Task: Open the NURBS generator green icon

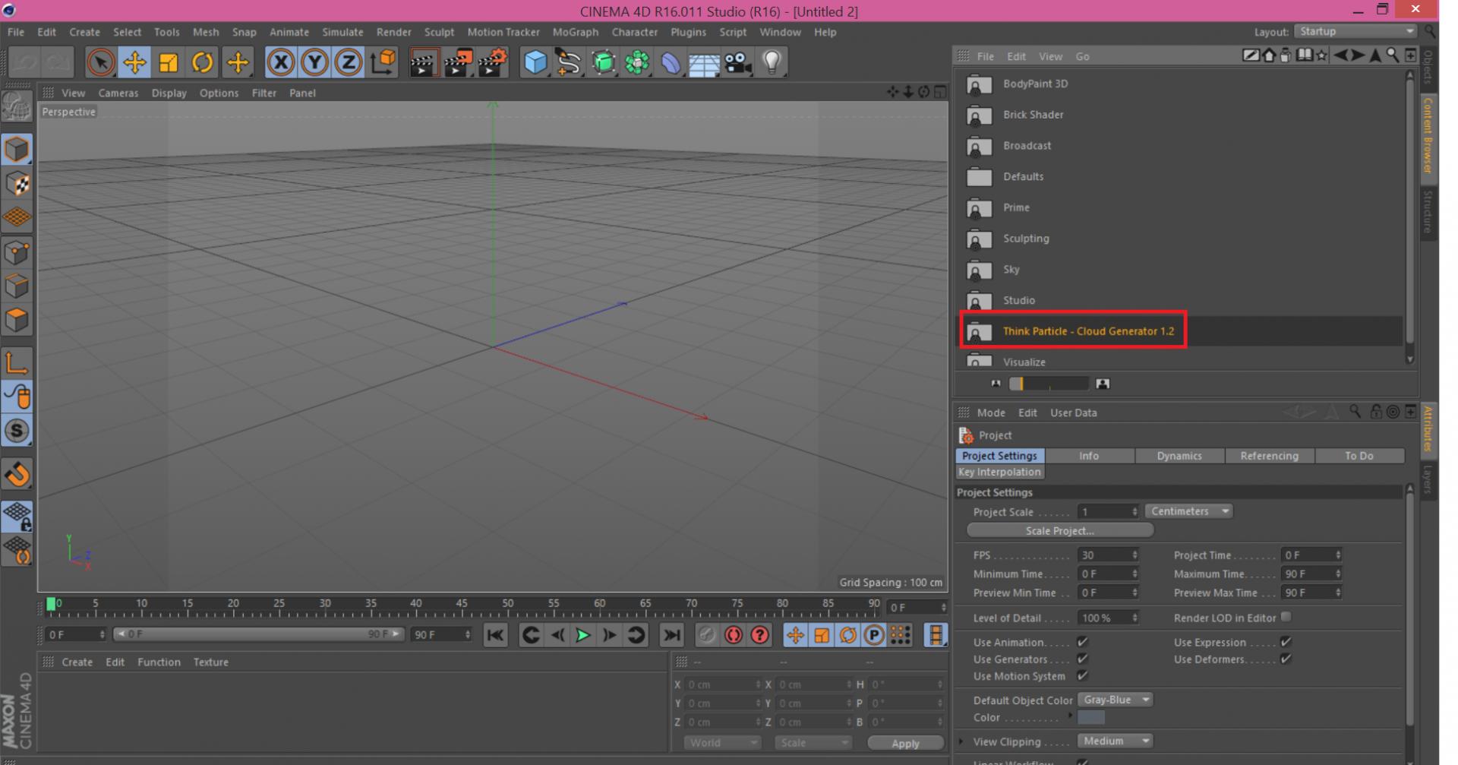Action: 603,62
